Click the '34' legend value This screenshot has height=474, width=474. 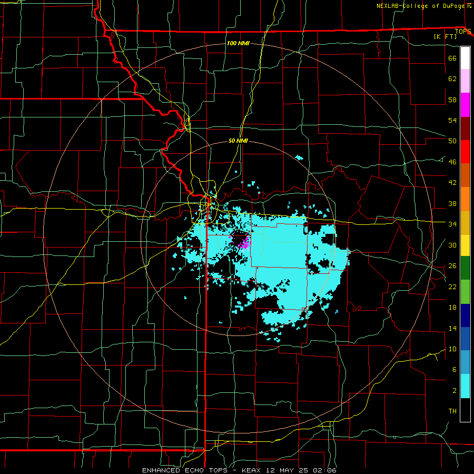(x=452, y=224)
